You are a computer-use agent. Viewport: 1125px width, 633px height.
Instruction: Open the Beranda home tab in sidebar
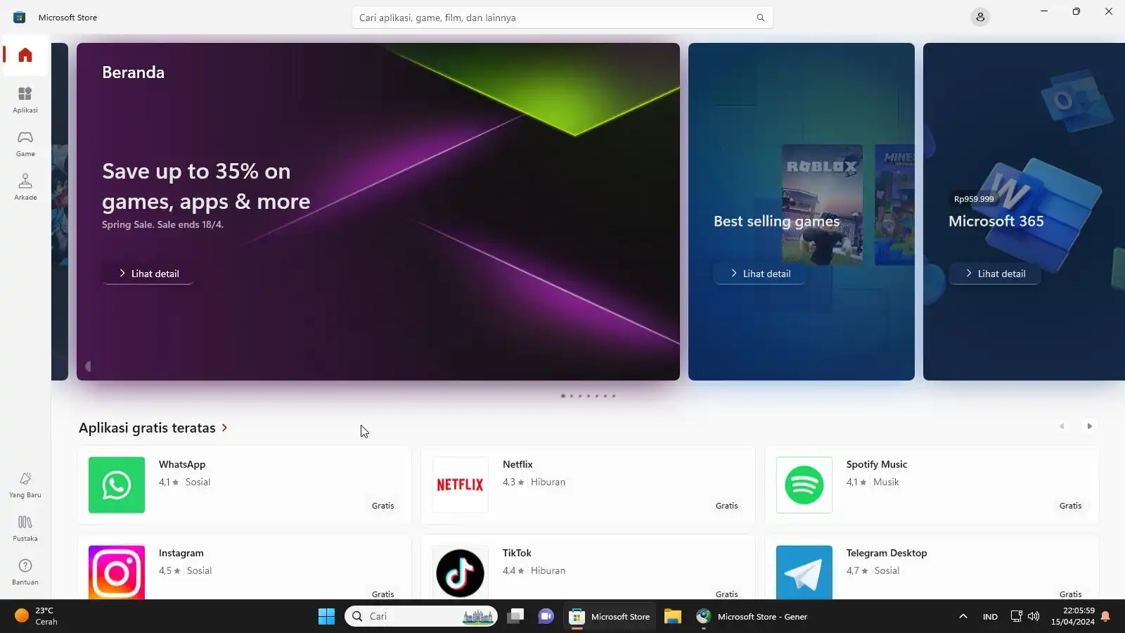tap(25, 55)
